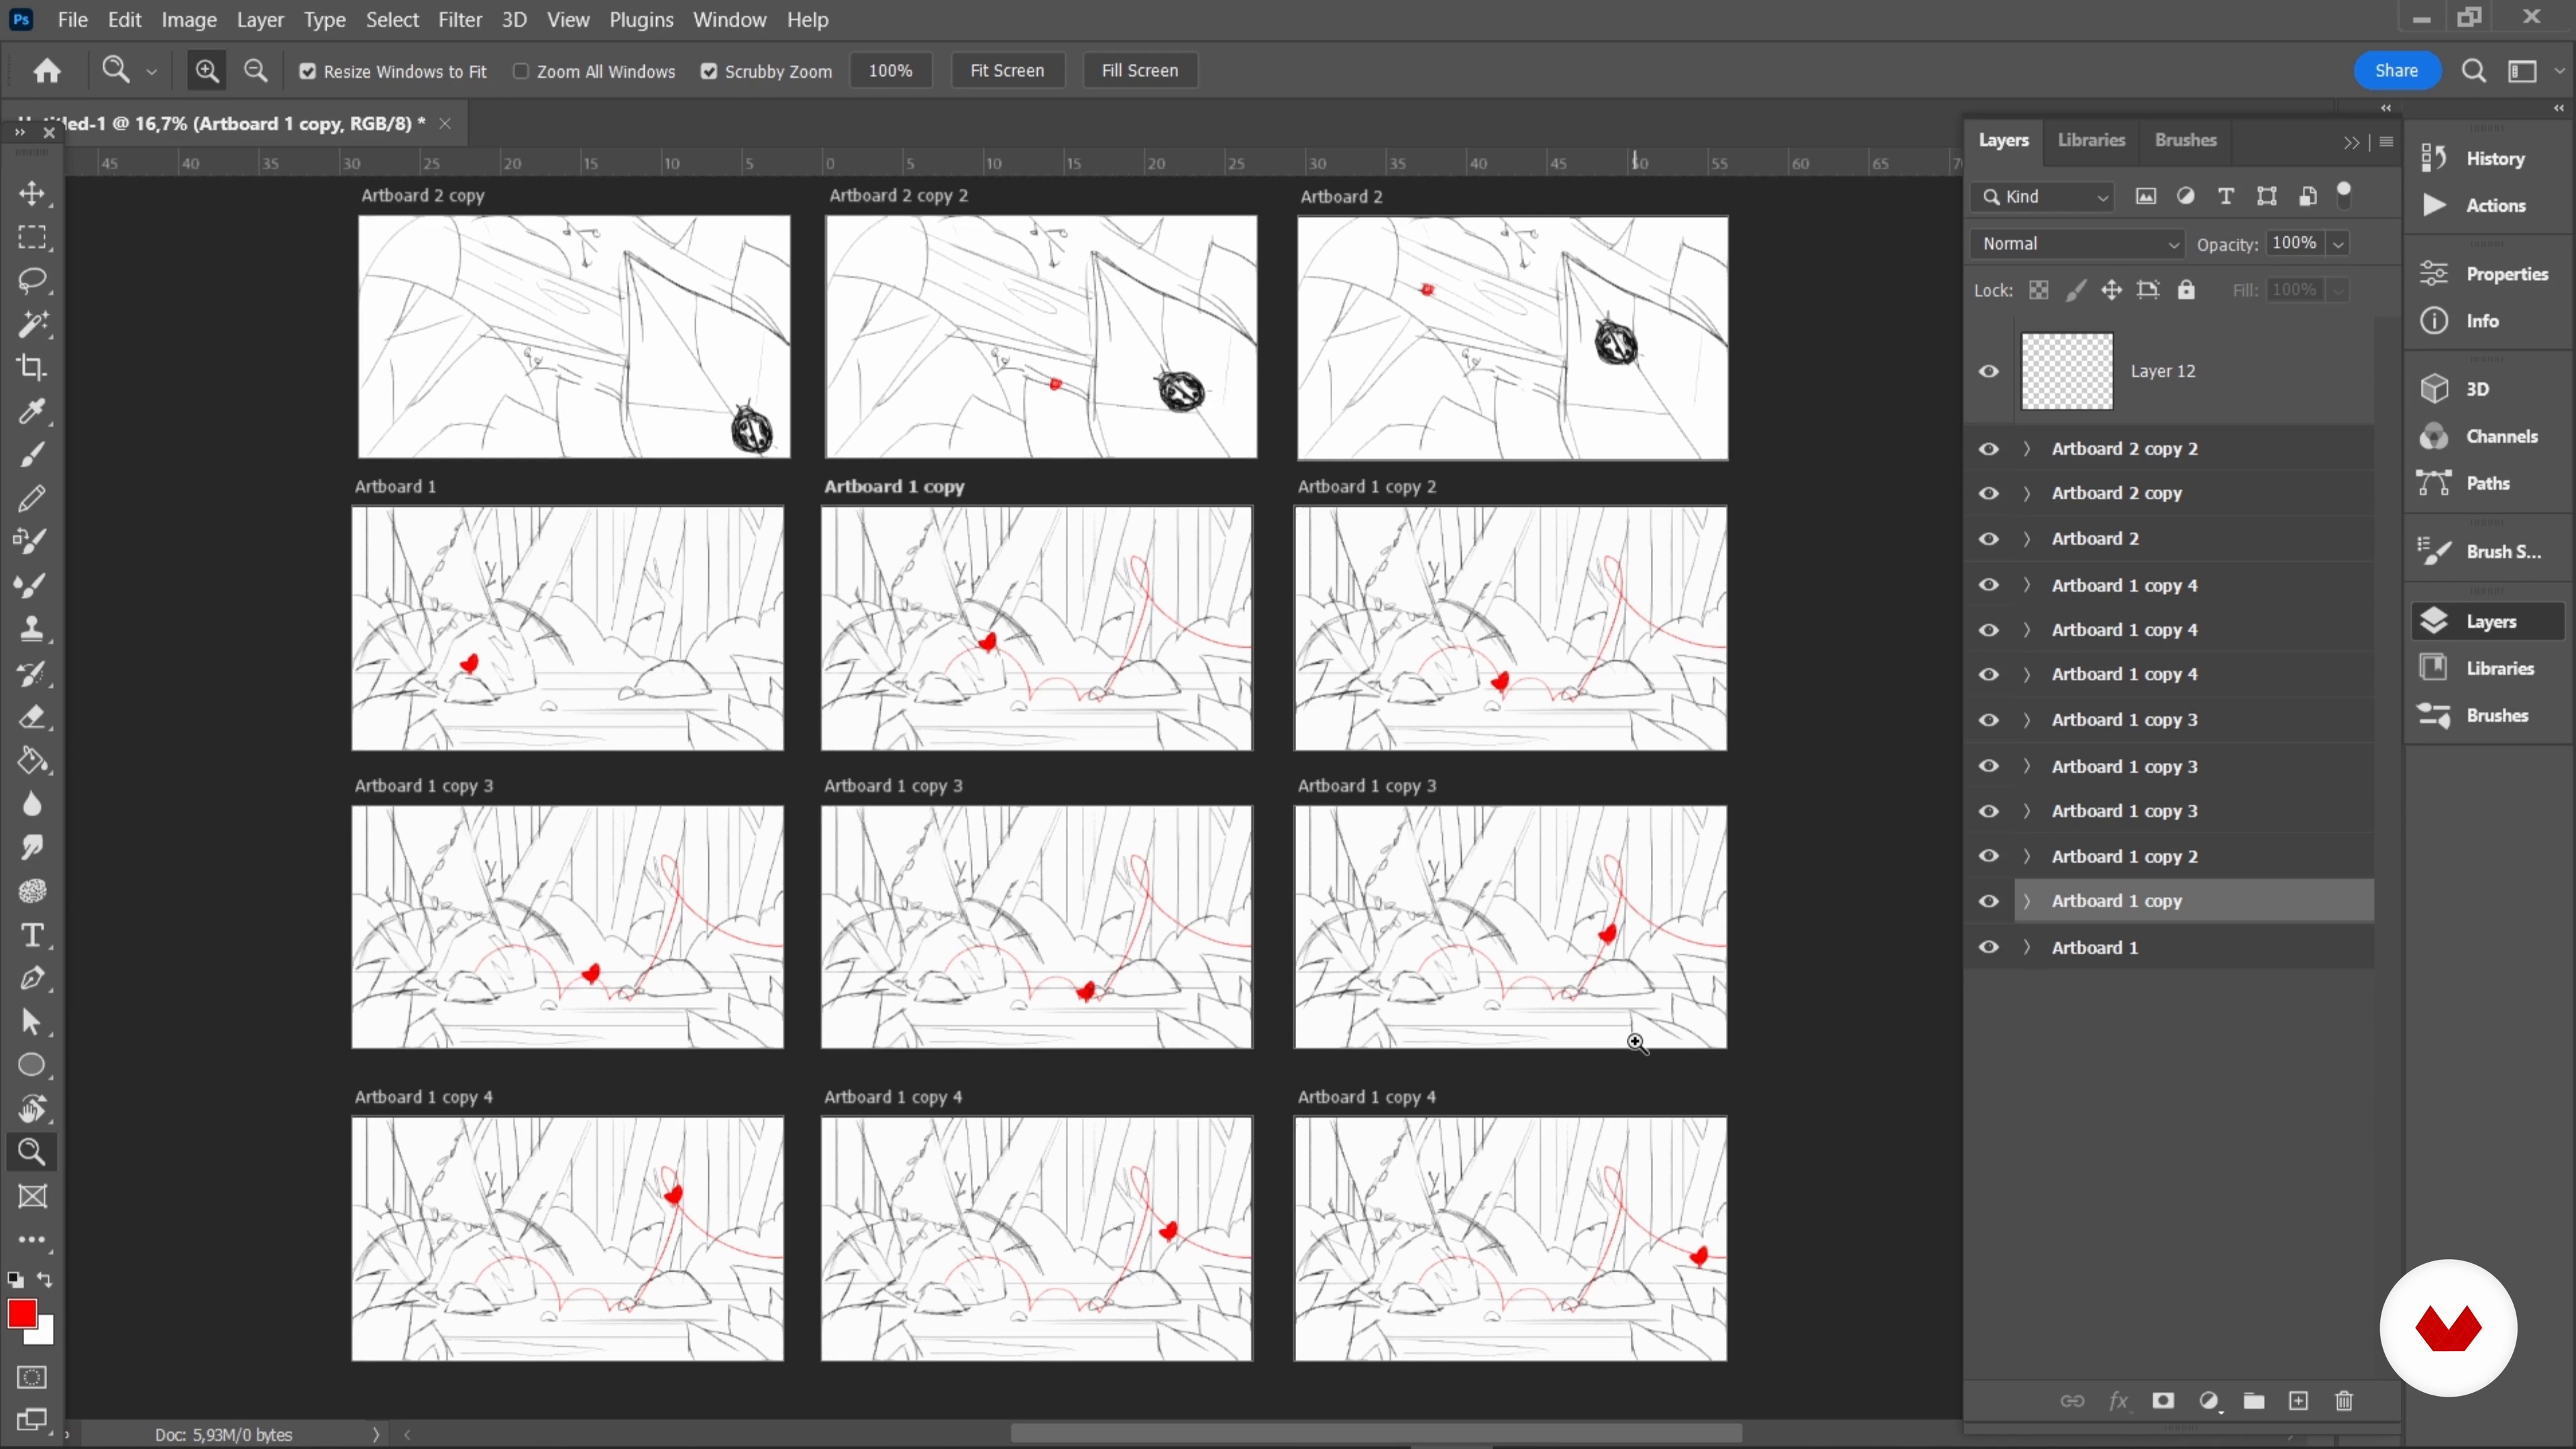This screenshot has width=2576, height=1449.
Task: Select the Crop tool
Action: pos(32,367)
